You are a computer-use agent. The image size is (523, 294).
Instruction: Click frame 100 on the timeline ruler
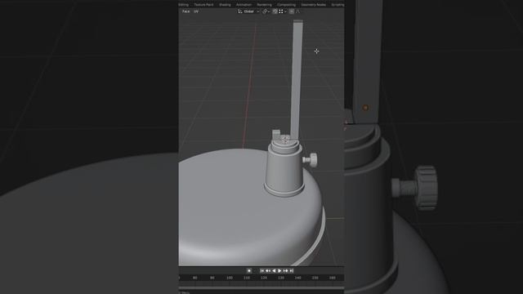[230, 278]
